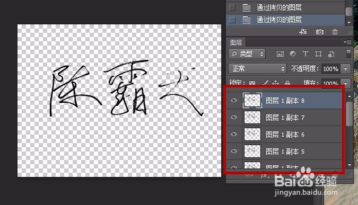
Task: Hide 图层 1 副本 8 layer
Action: click(x=234, y=100)
